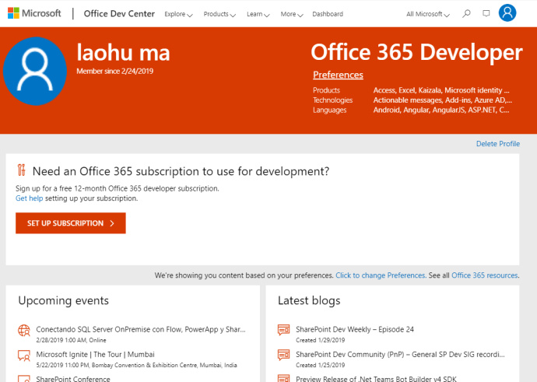Click the globe icon beside Conectando SQL Server event
This screenshot has height=382, width=537.
[x=24, y=331]
